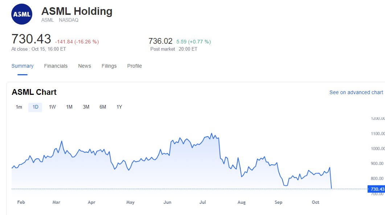Click the Sep label on the time axis
This screenshot has height=215, width=385.
coord(278,202)
